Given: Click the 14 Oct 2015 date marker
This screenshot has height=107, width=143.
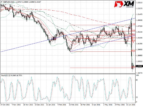Looking at the screenshot, I should (x=5, y=105).
